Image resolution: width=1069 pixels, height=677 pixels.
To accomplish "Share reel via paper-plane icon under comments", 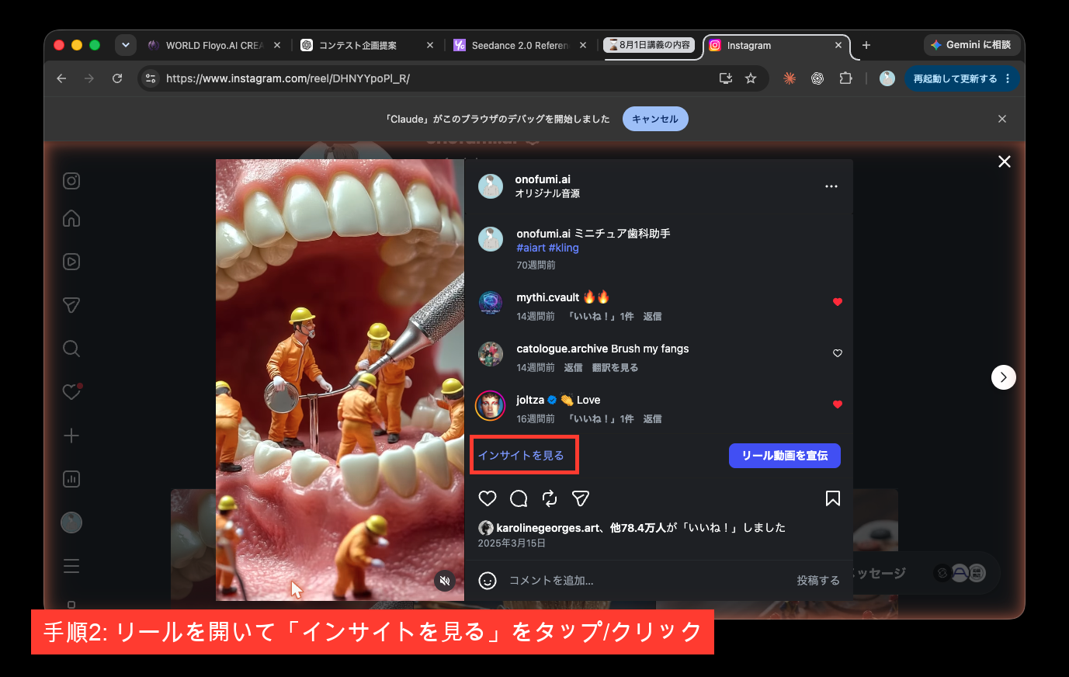I will (581, 498).
